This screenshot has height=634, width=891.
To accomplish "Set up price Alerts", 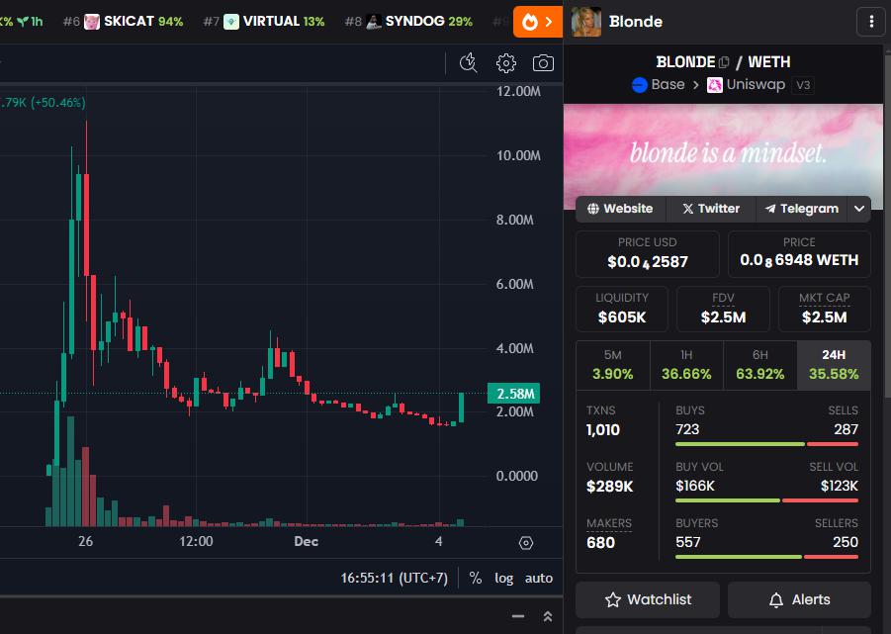I will tap(799, 600).
